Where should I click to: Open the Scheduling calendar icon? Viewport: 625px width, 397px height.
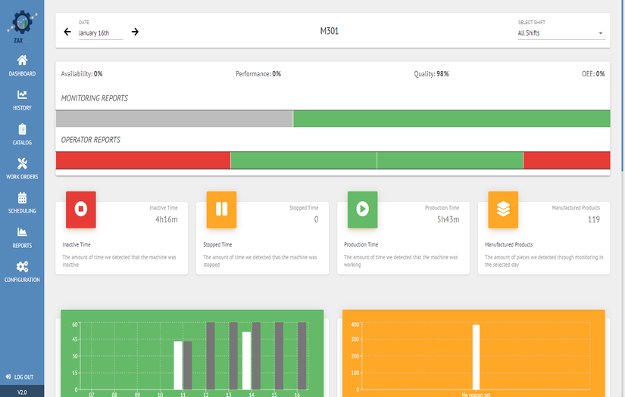pos(22,198)
